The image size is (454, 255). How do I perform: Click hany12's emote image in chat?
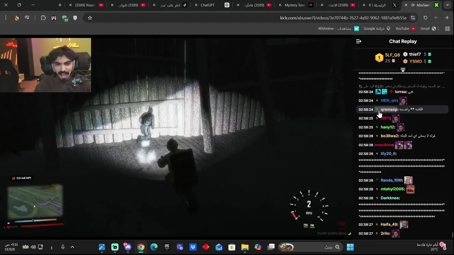click(400, 127)
